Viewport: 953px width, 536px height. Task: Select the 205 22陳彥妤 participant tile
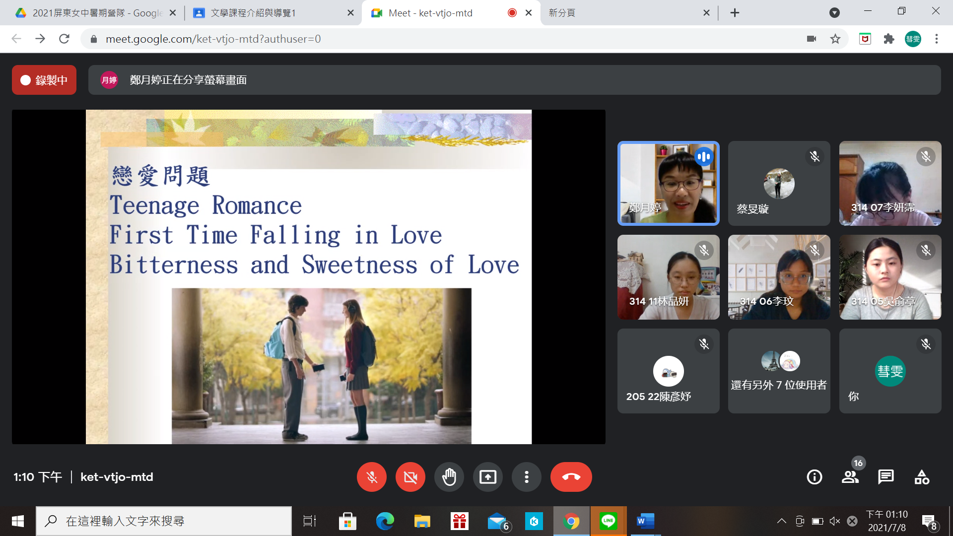(x=668, y=371)
